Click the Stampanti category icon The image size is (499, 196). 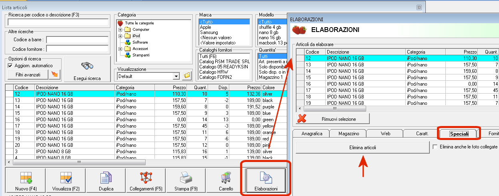click(x=127, y=55)
